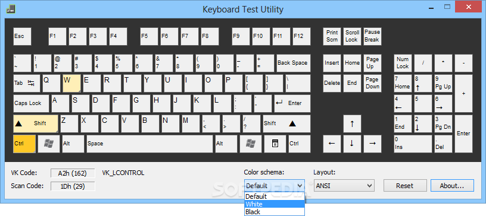Click the right arrow key
The image size is (486, 216).
coord(372,144)
